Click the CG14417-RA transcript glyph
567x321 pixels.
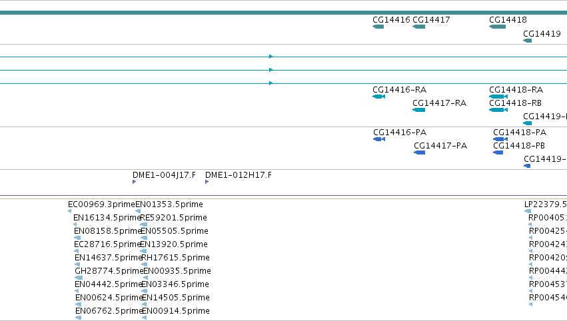[x=418, y=110]
